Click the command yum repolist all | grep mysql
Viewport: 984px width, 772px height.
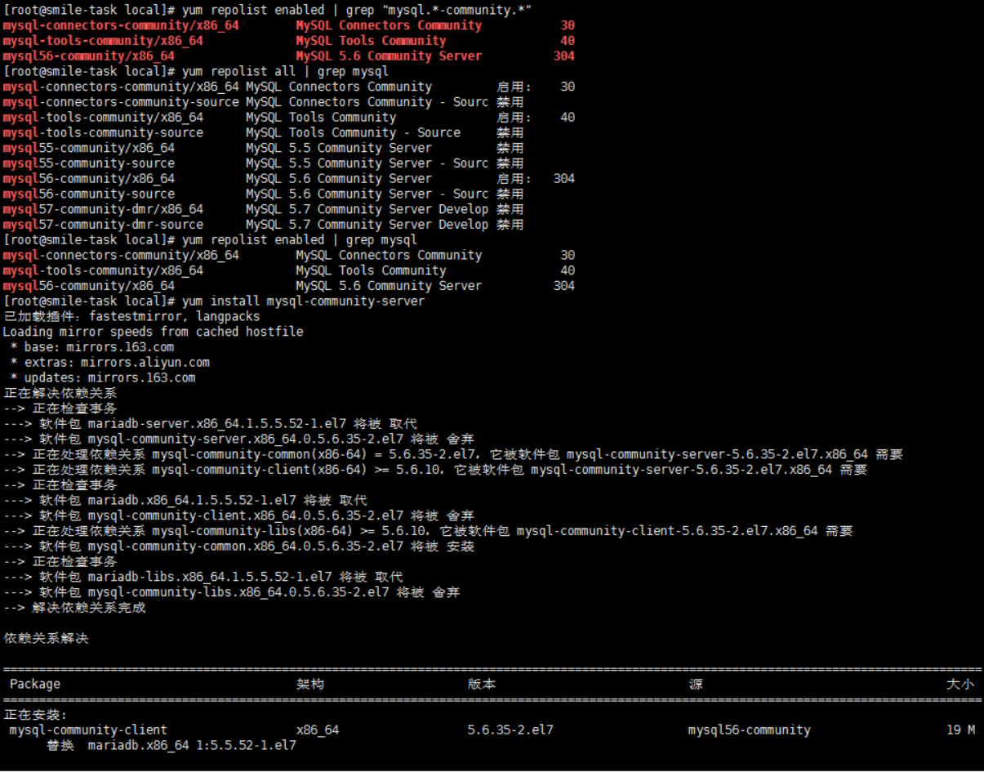click(x=285, y=71)
